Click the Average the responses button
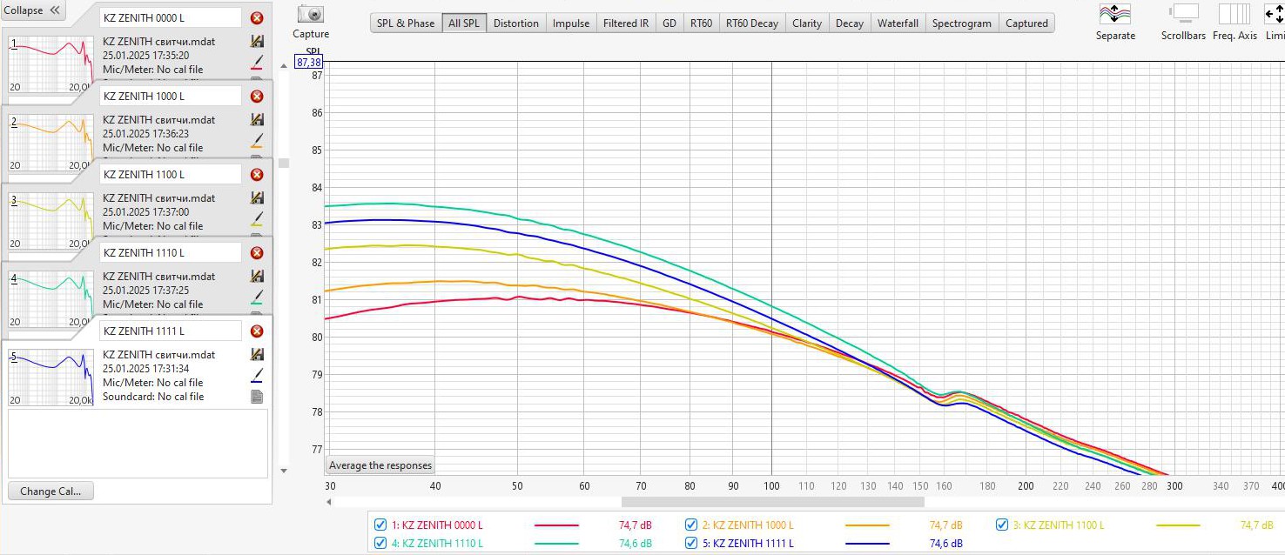This screenshot has width=1285, height=555. point(380,465)
